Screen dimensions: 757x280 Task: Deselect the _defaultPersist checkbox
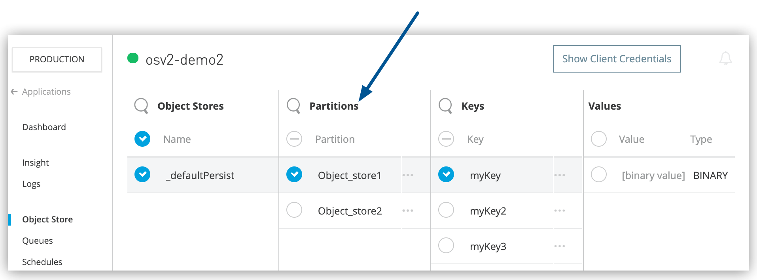142,175
